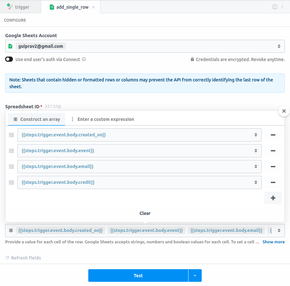Add a new array item with plus
The width and height of the screenshot is (290, 286).
pyautogui.click(x=273, y=198)
